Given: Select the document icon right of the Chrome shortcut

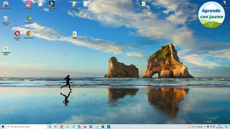Looking at the screenshot, I should coord(74,35).
